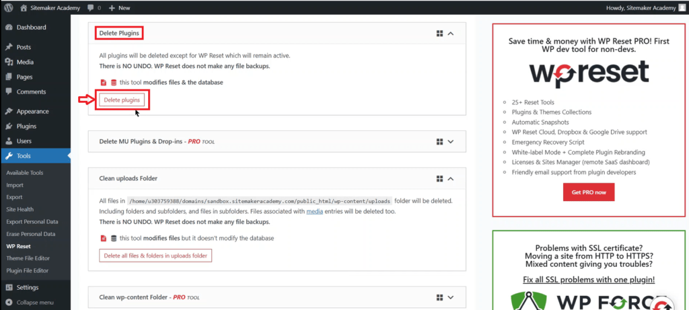The height and width of the screenshot is (310, 689).
Task: Visit the Sitemaker Academy home icon
Action: [24, 7]
